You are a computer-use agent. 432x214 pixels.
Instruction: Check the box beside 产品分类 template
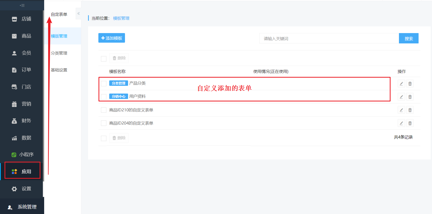coord(104,83)
